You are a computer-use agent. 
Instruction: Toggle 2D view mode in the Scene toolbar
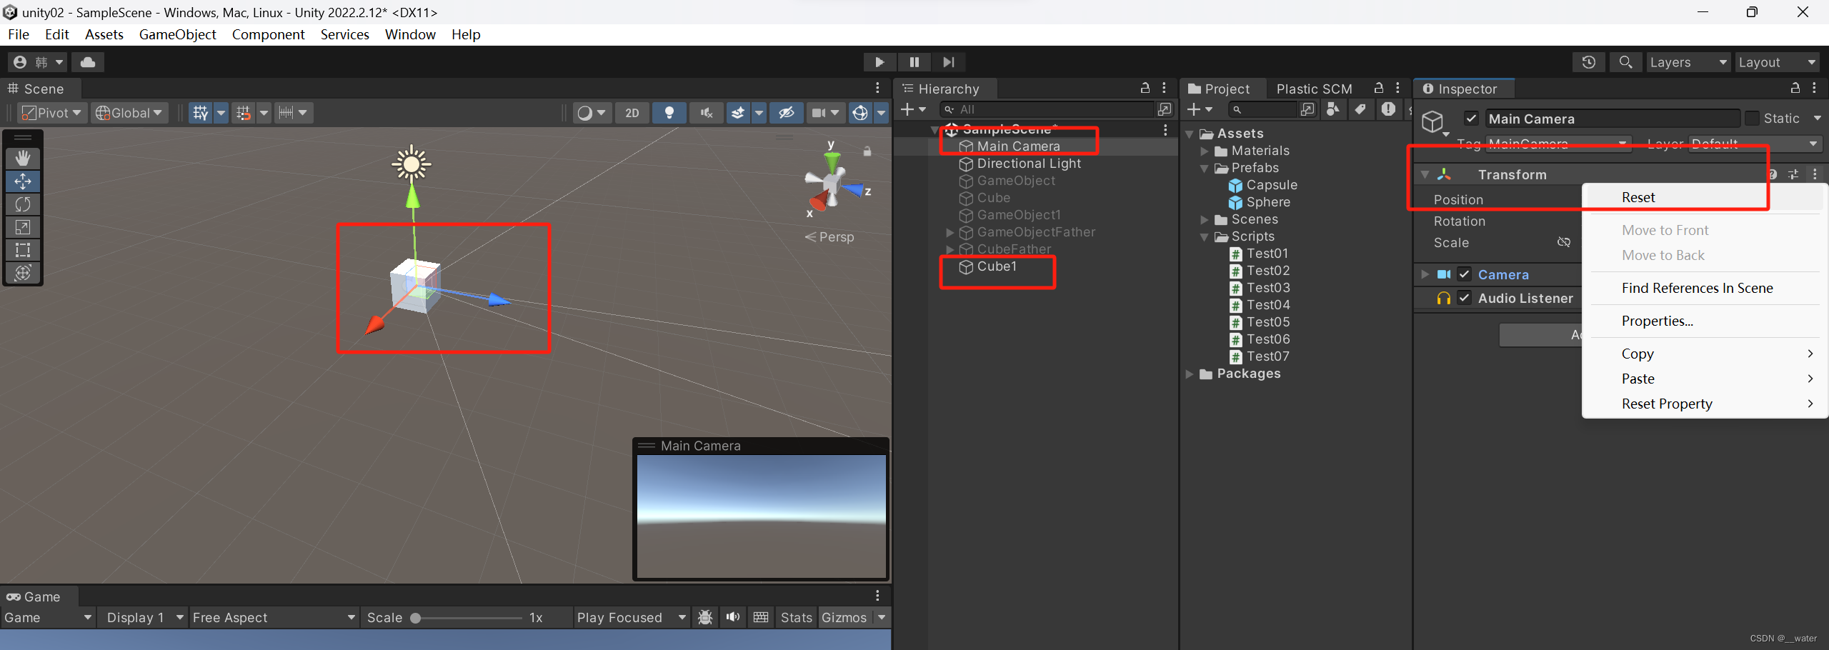(631, 113)
